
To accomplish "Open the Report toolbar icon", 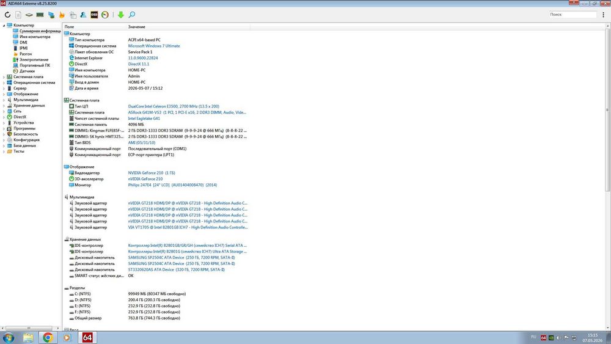I will 18,15.
